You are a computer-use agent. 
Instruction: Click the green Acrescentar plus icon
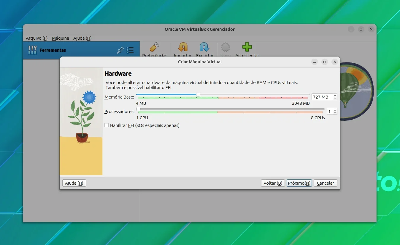coord(247,47)
